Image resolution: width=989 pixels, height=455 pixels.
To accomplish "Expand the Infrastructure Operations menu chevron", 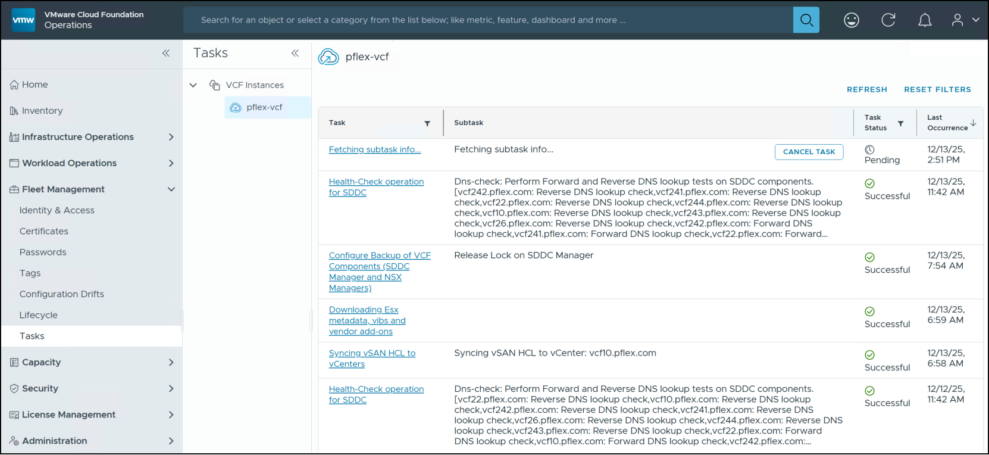I will [171, 137].
